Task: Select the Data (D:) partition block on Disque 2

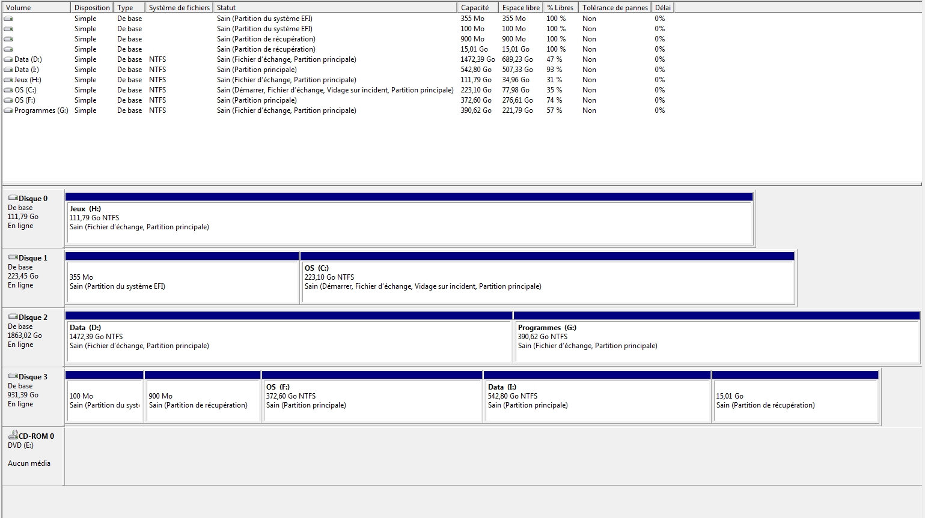Action: tap(288, 337)
